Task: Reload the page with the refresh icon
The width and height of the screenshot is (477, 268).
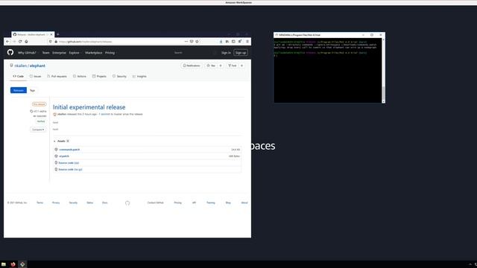Action: coord(20,42)
